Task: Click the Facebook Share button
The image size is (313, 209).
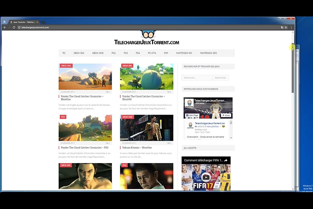Action: click(226, 115)
